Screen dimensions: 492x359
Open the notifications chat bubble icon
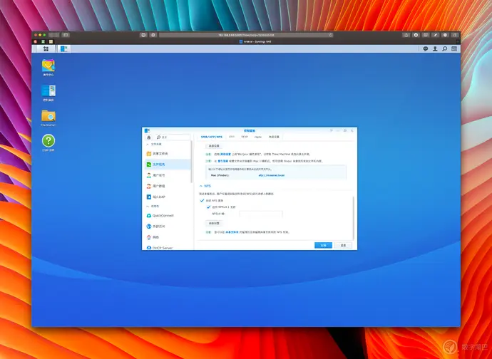pos(426,48)
